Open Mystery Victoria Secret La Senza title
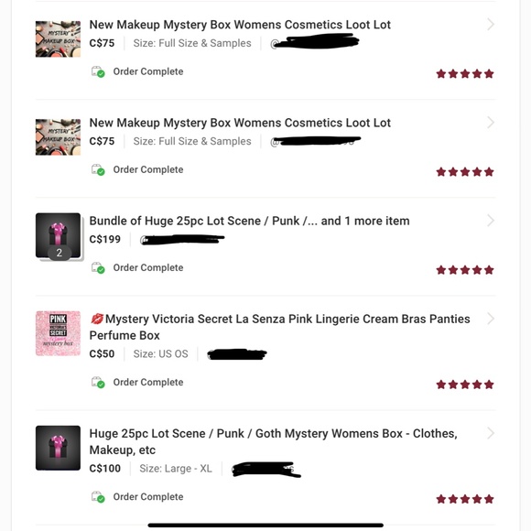The image size is (531, 531). 280,327
